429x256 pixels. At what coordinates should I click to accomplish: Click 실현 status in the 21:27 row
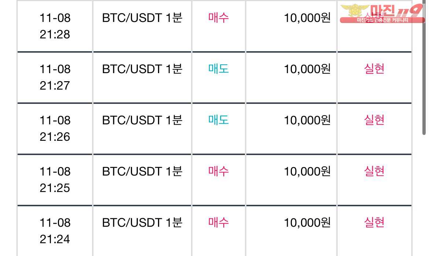tap(374, 69)
